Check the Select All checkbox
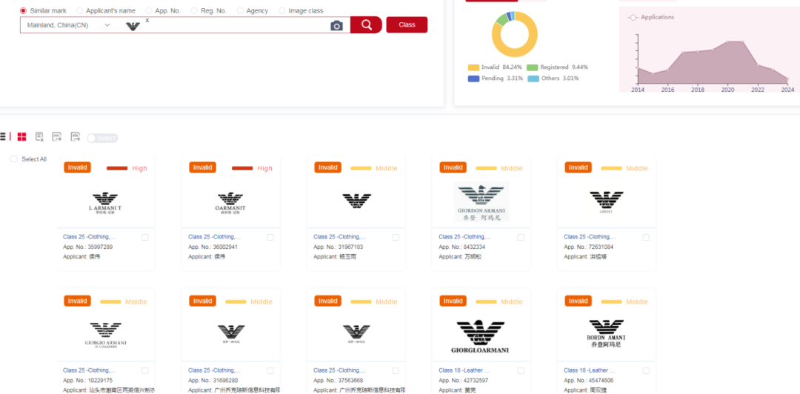This screenshot has height=394, width=800. (x=14, y=159)
